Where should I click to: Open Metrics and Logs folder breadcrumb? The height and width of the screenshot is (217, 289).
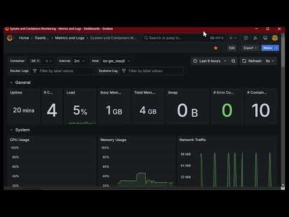click(70, 38)
